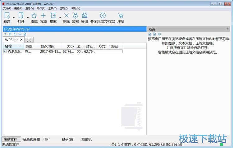Expand the 提取 dropdown arrow
The height and width of the screenshot is (148, 233).
coord(60,18)
